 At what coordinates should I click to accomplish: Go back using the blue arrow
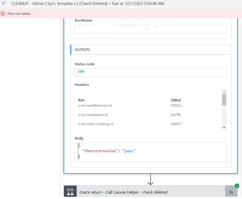pos(4,3)
